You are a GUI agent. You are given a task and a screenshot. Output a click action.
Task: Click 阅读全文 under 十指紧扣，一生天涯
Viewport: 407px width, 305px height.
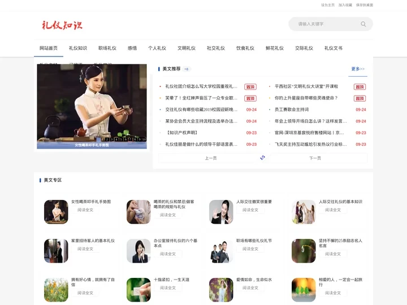tap(168, 287)
